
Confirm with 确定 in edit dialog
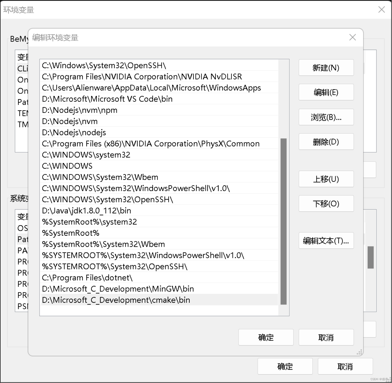(x=266, y=337)
